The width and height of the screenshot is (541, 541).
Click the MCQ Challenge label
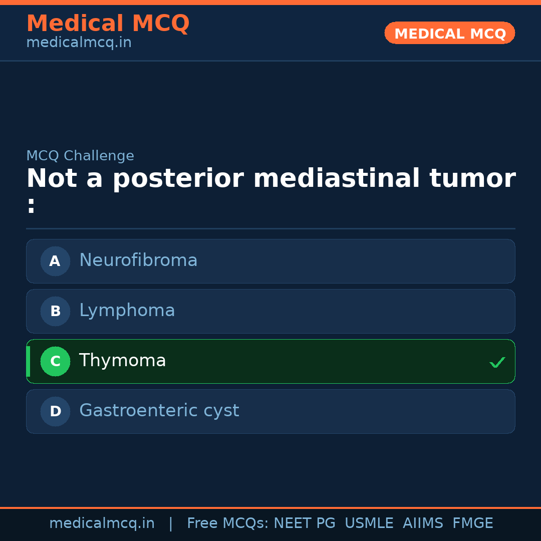click(80, 156)
